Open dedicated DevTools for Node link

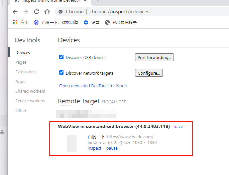click(x=93, y=86)
